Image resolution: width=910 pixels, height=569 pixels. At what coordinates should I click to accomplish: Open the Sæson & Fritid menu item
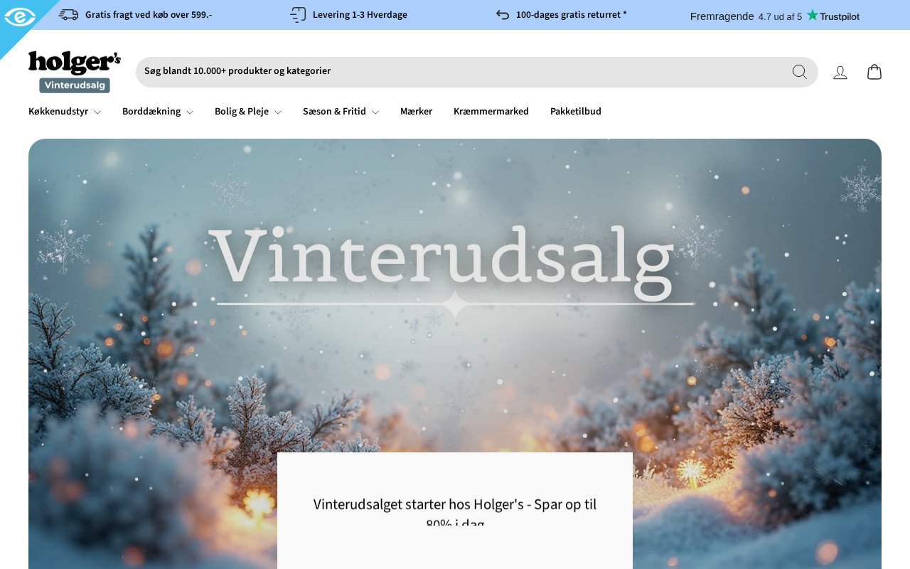pyautogui.click(x=334, y=112)
